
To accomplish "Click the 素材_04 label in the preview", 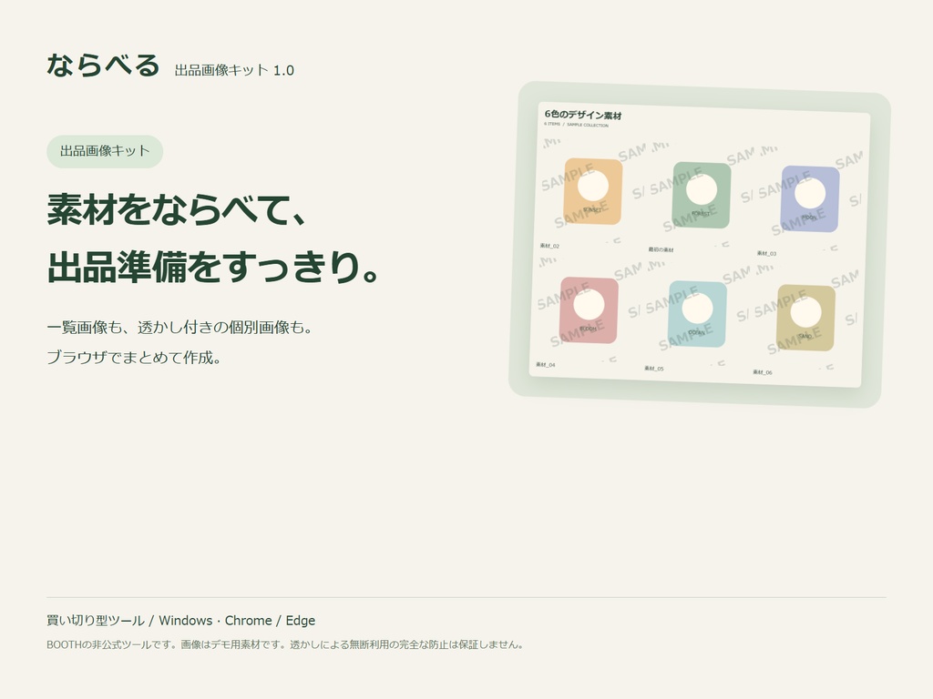I will (x=546, y=364).
